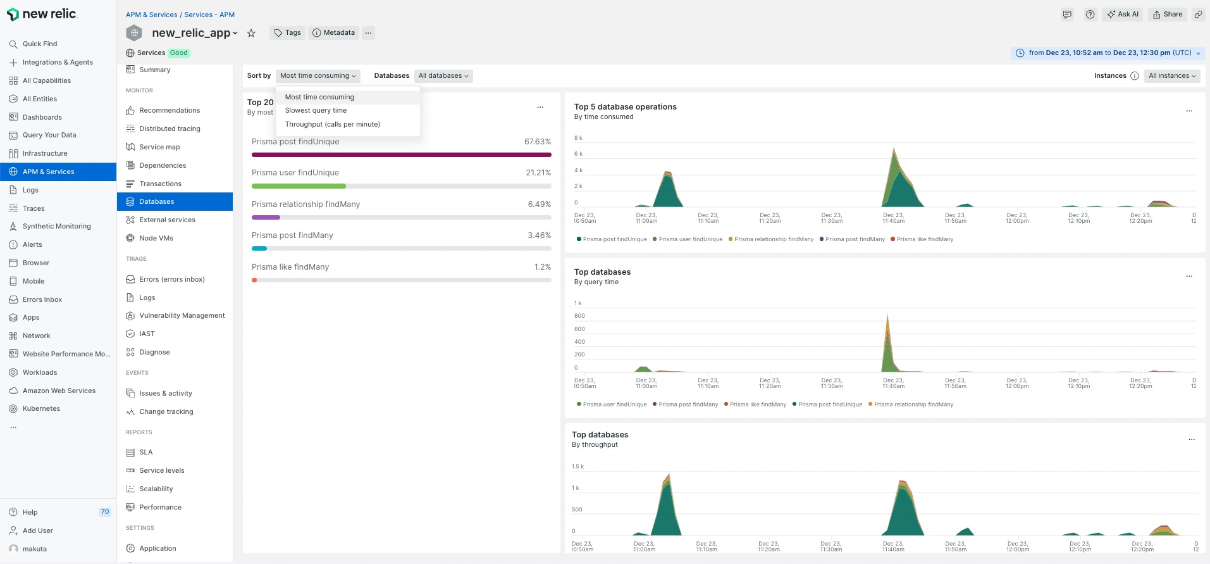Open Service map page
The image size is (1210, 564).
159,147
